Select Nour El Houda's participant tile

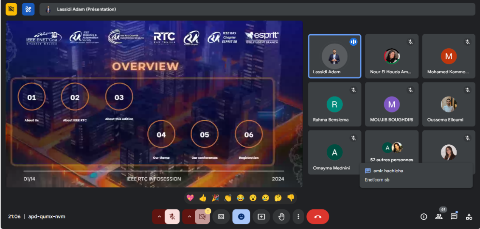pos(392,56)
